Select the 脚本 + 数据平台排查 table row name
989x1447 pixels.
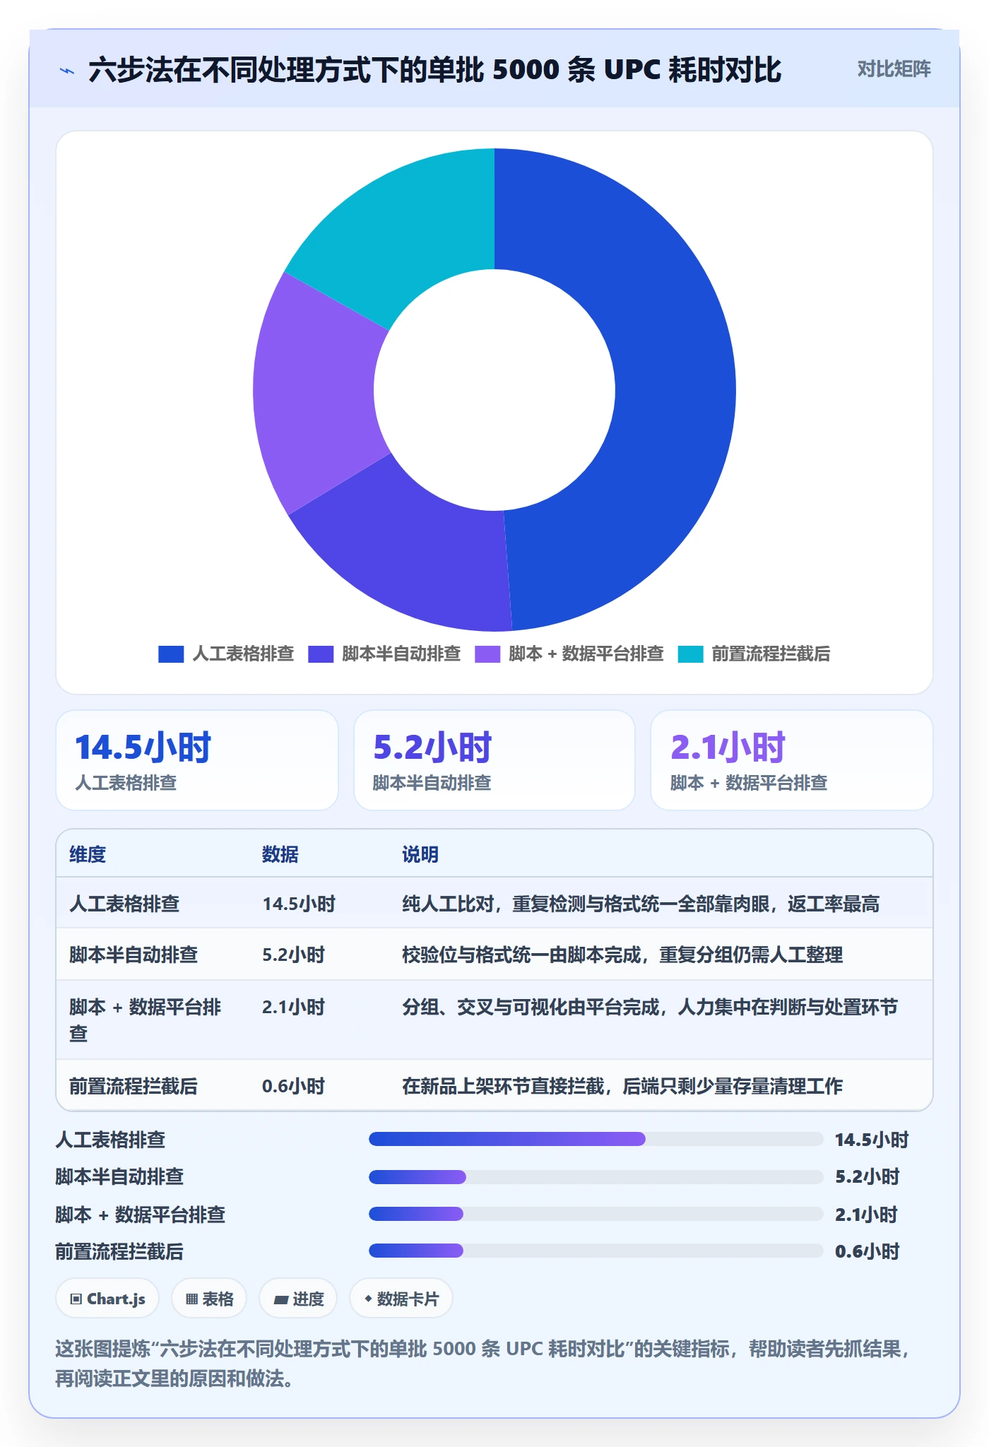(146, 1020)
